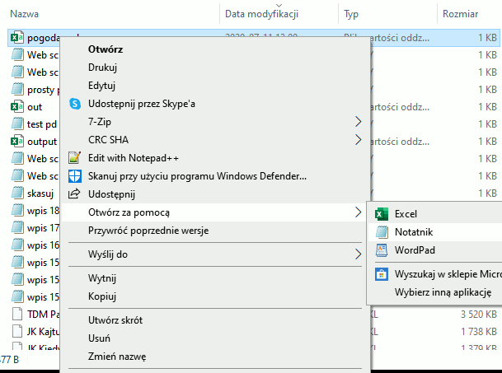Select the skasuj file name
Viewport: 502px width, 373px height.
[40, 193]
